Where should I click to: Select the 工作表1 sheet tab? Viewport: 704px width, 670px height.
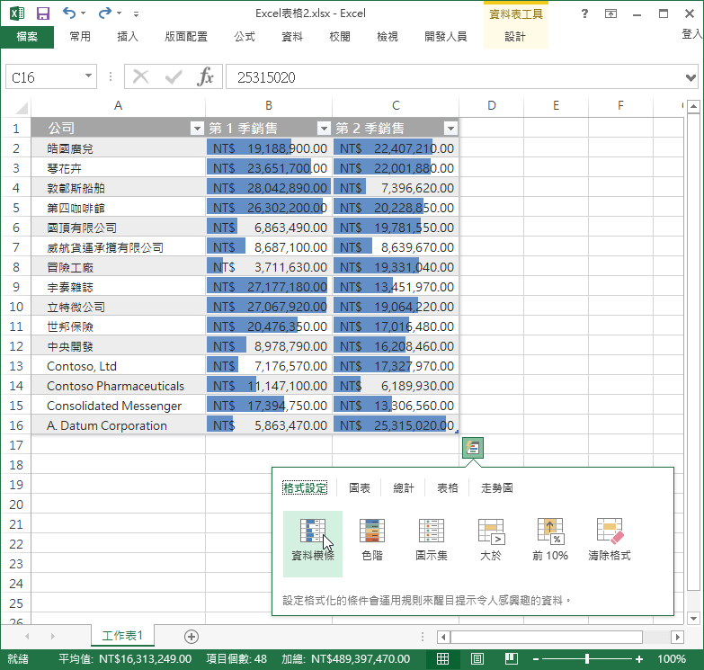pyautogui.click(x=122, y=636)
